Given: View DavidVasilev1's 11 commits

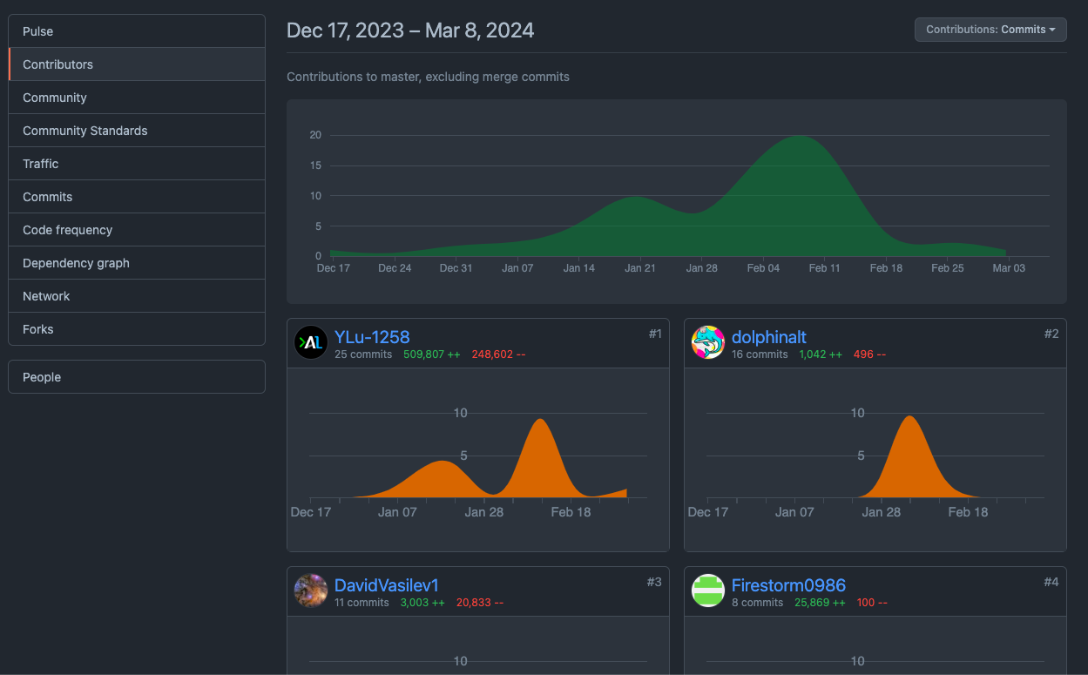Looking at the screenshot, I should (362, 603).
